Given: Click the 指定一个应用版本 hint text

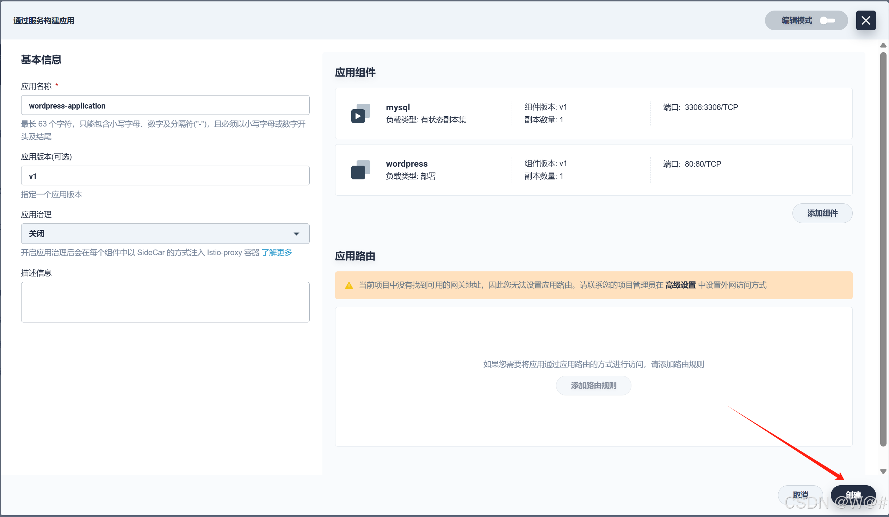Looking at the screenshot, I should click(51, 195).
